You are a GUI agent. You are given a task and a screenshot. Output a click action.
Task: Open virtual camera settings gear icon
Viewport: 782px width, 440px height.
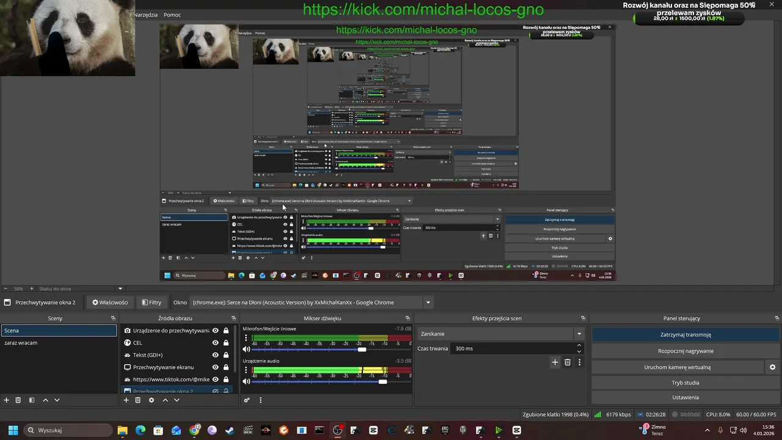pos(772,367)
